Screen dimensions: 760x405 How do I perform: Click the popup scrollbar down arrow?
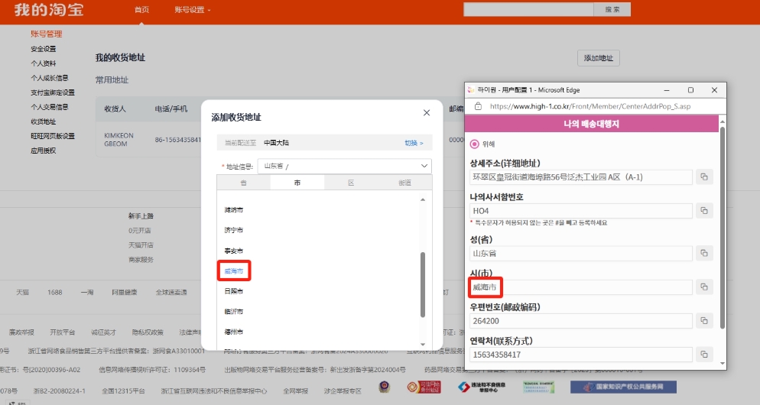pyautogui.click(x=723, y=363)
